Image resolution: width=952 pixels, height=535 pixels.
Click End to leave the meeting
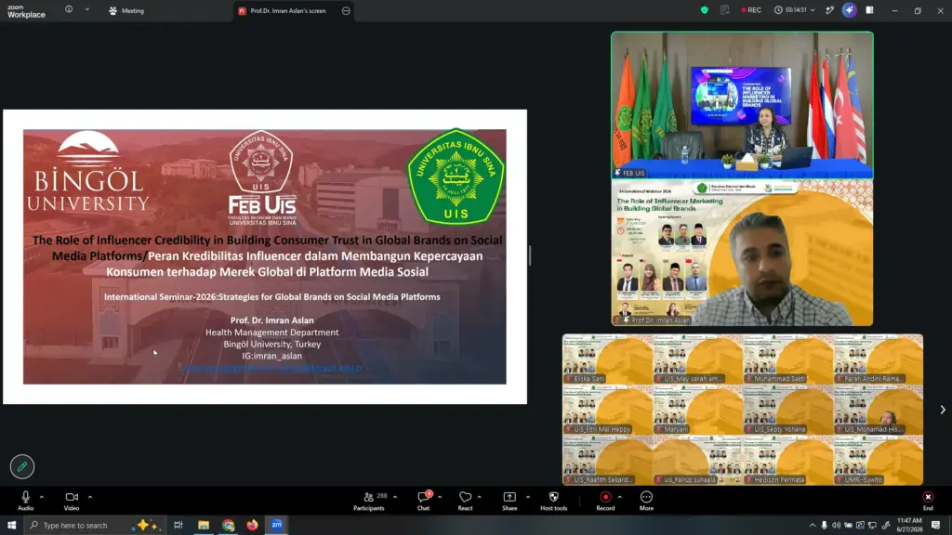(x=928, y=501)
